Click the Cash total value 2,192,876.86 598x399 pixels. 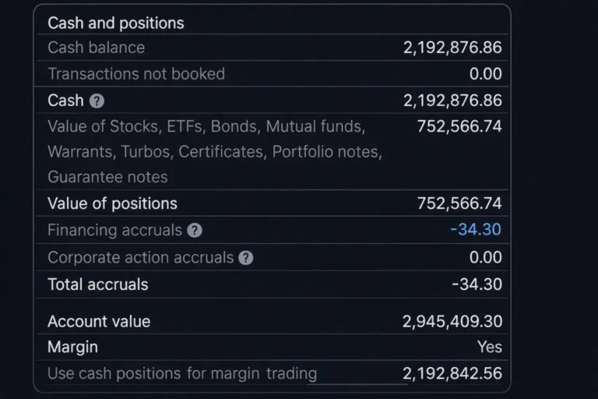(452, 101)
